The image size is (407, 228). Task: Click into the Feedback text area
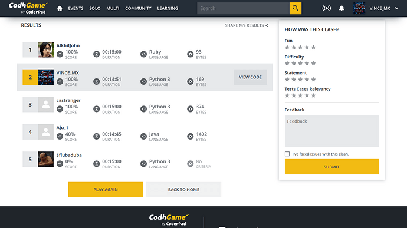(x=331, y=131)
